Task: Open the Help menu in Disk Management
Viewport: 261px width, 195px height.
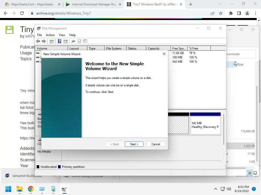Action: point(72,35)
